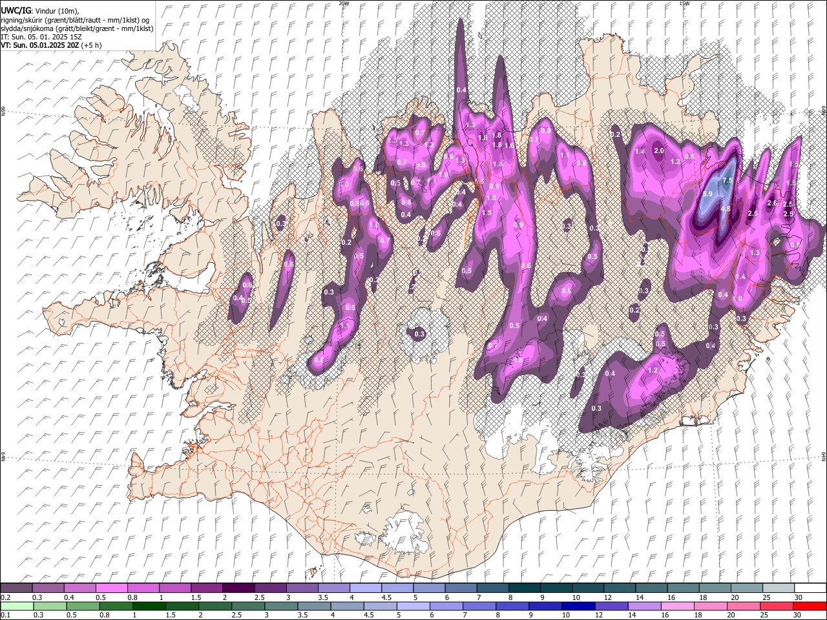The image size is (827, 620).
Task: Click the 7.5 snowfall value on the map
Action: coord(728,180)
